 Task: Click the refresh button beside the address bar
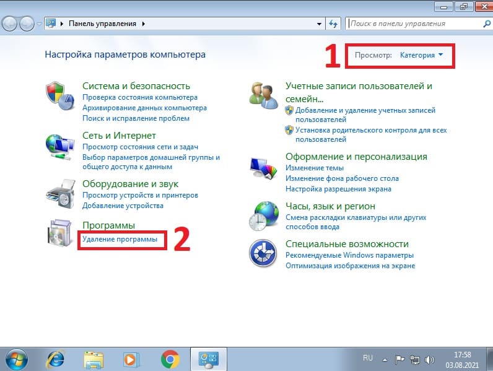(333, 24)
